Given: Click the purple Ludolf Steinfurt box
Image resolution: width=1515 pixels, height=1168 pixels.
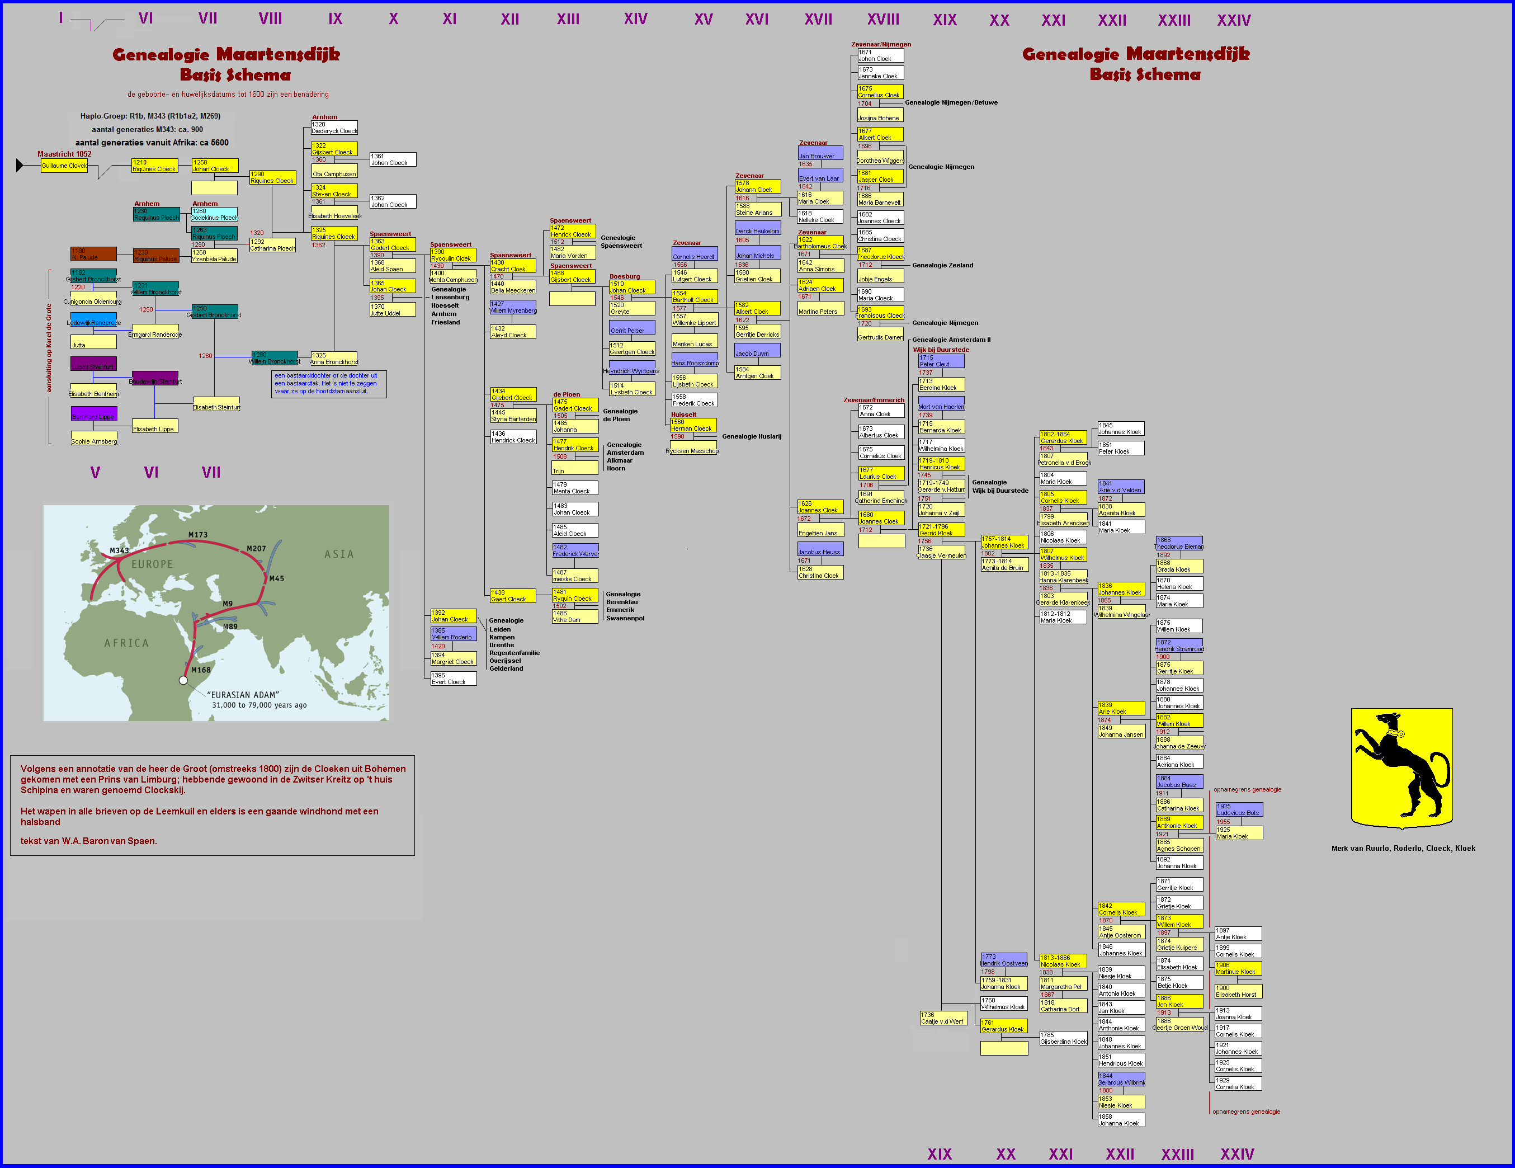Looking at the screenshot, I should click(x=93, y=364).
